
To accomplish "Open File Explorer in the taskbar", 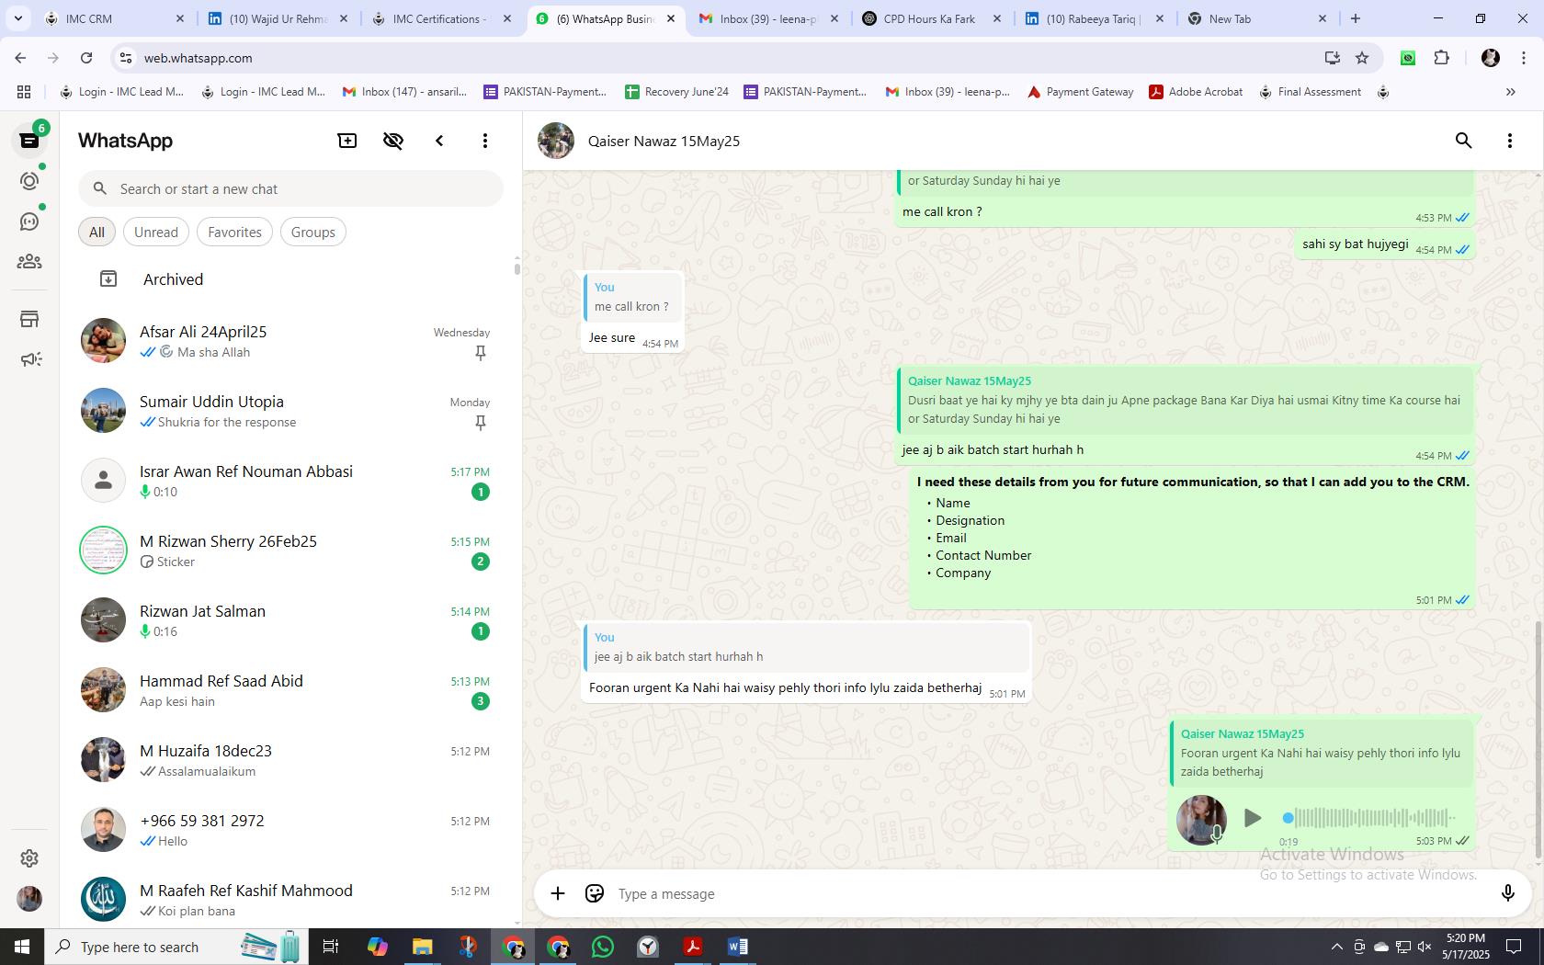I will click(x=423, y=947).
